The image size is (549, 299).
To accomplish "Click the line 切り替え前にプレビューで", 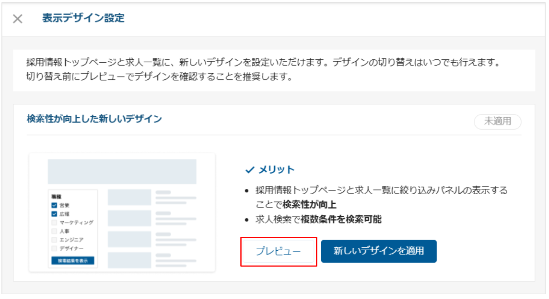I will (160, 77).
